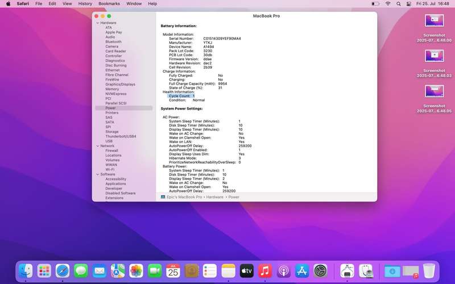Select NVMExpress in sidebar
Image resolution: width=455 pixels, height=284 pixels.
(116, 94)
